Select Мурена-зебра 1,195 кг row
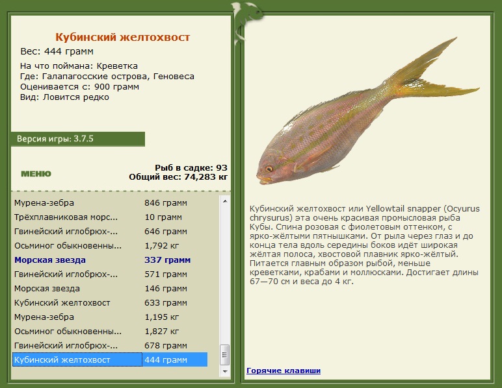 [110, 317]
